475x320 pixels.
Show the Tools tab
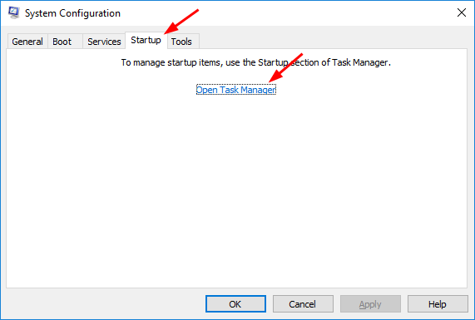[x=183, y=42]
